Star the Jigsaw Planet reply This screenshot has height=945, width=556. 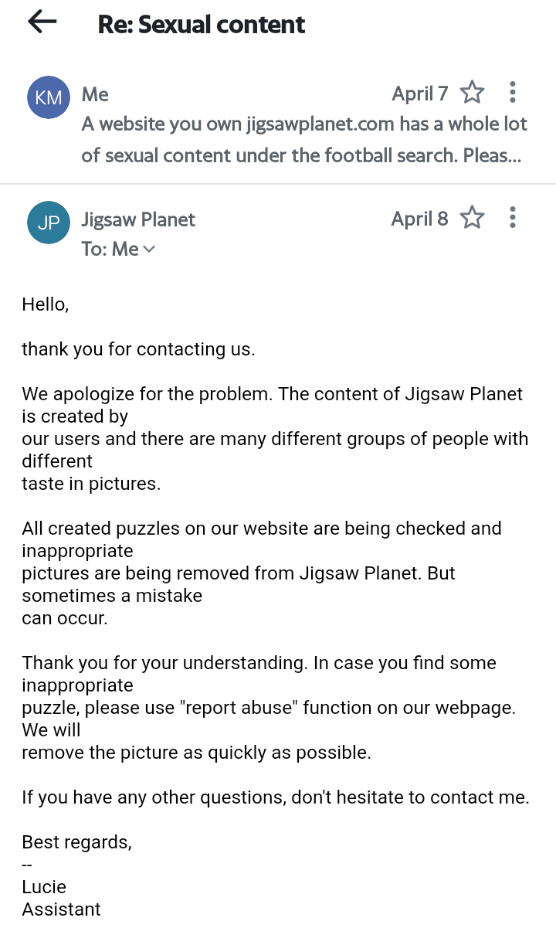pyautogui.click(x=472, y=219)
